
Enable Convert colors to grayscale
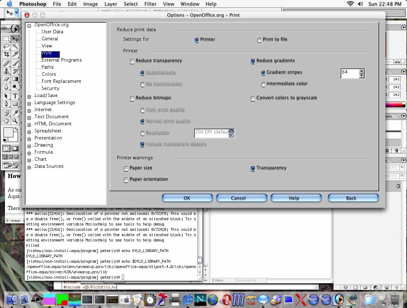(x=253, y=98)
